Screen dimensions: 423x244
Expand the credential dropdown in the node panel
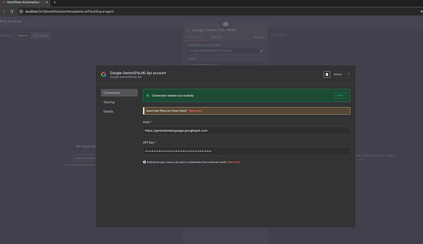(x=223, y=50)
